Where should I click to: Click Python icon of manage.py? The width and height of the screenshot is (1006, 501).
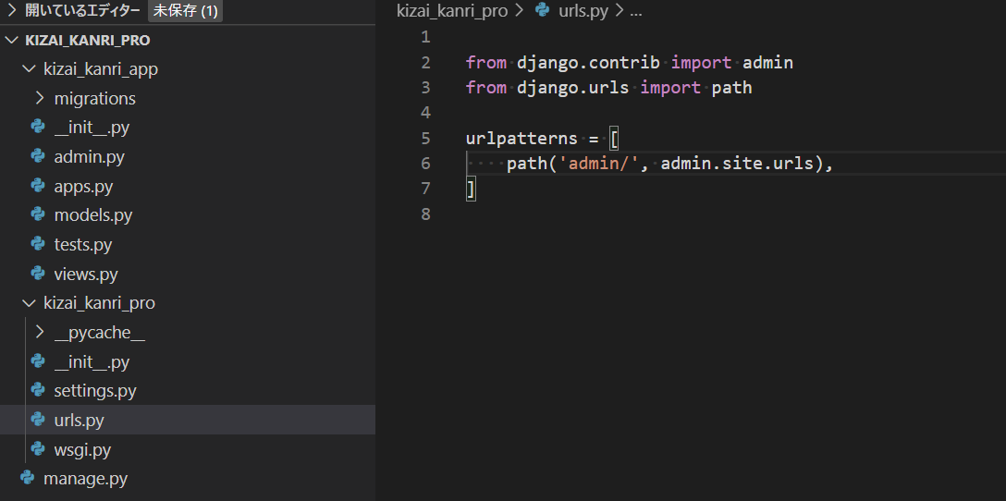[27, 479]
